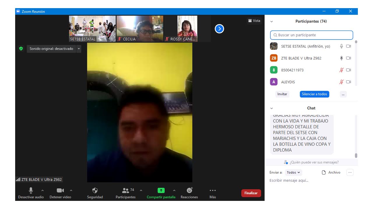The image size is (373, 209).
Task: Click next arrow to show more video thumbnails
Action: pyautogui.click(x=219, y=29)
